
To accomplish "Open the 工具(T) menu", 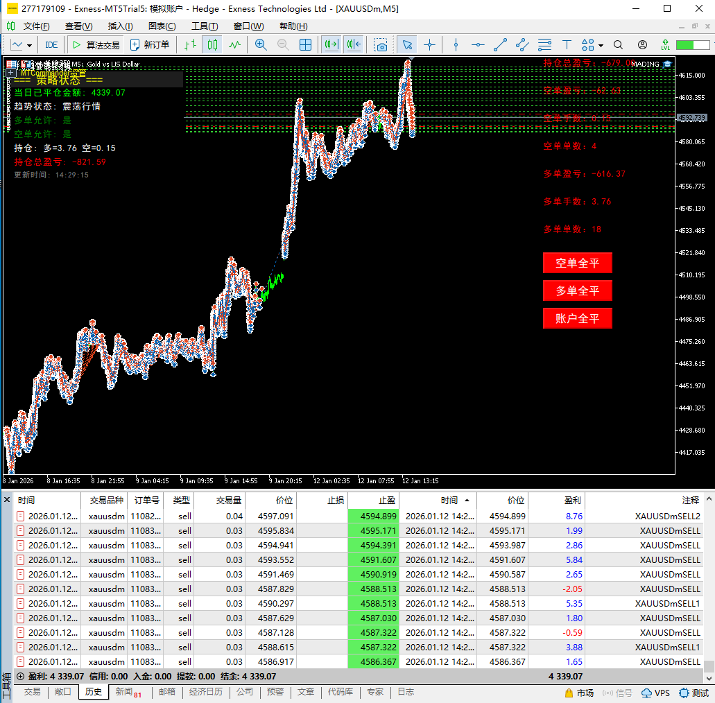I will (x=205, y=26).
